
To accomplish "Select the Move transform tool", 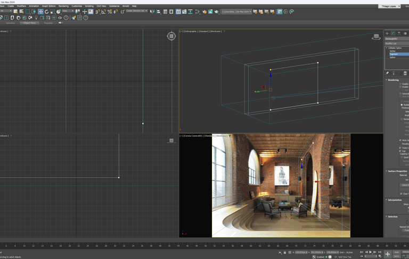I will (x=40, y=12).
